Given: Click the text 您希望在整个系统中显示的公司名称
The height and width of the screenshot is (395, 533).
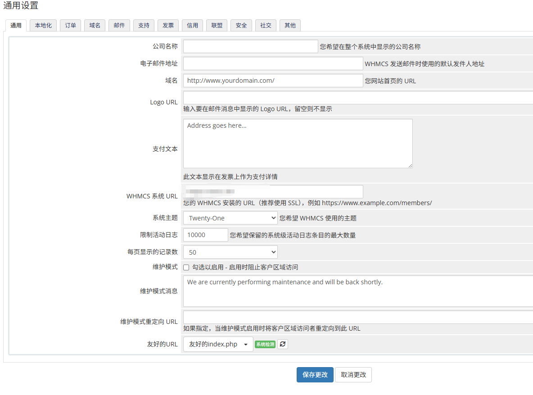Looking at the screenshot, I should [370, 47].
